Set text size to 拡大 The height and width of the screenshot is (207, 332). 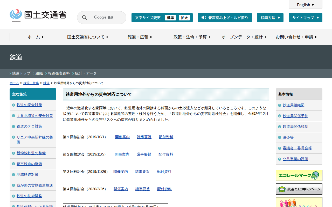[x=184, y=18]
